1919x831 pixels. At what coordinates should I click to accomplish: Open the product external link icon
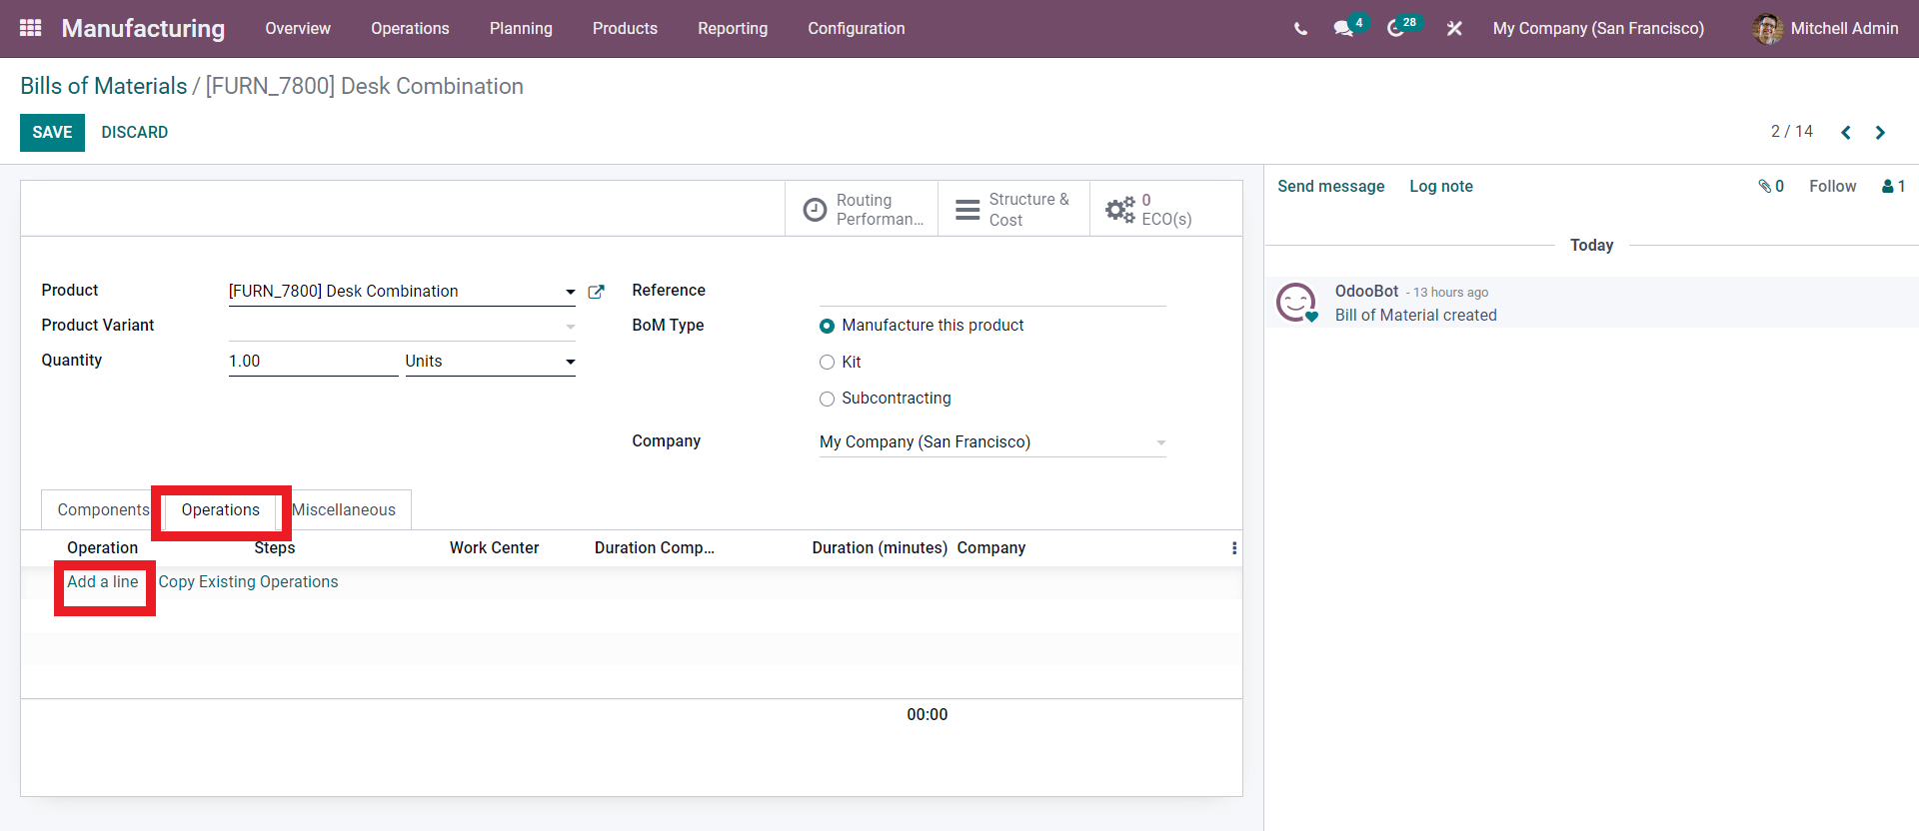click(x=596, y=292)
